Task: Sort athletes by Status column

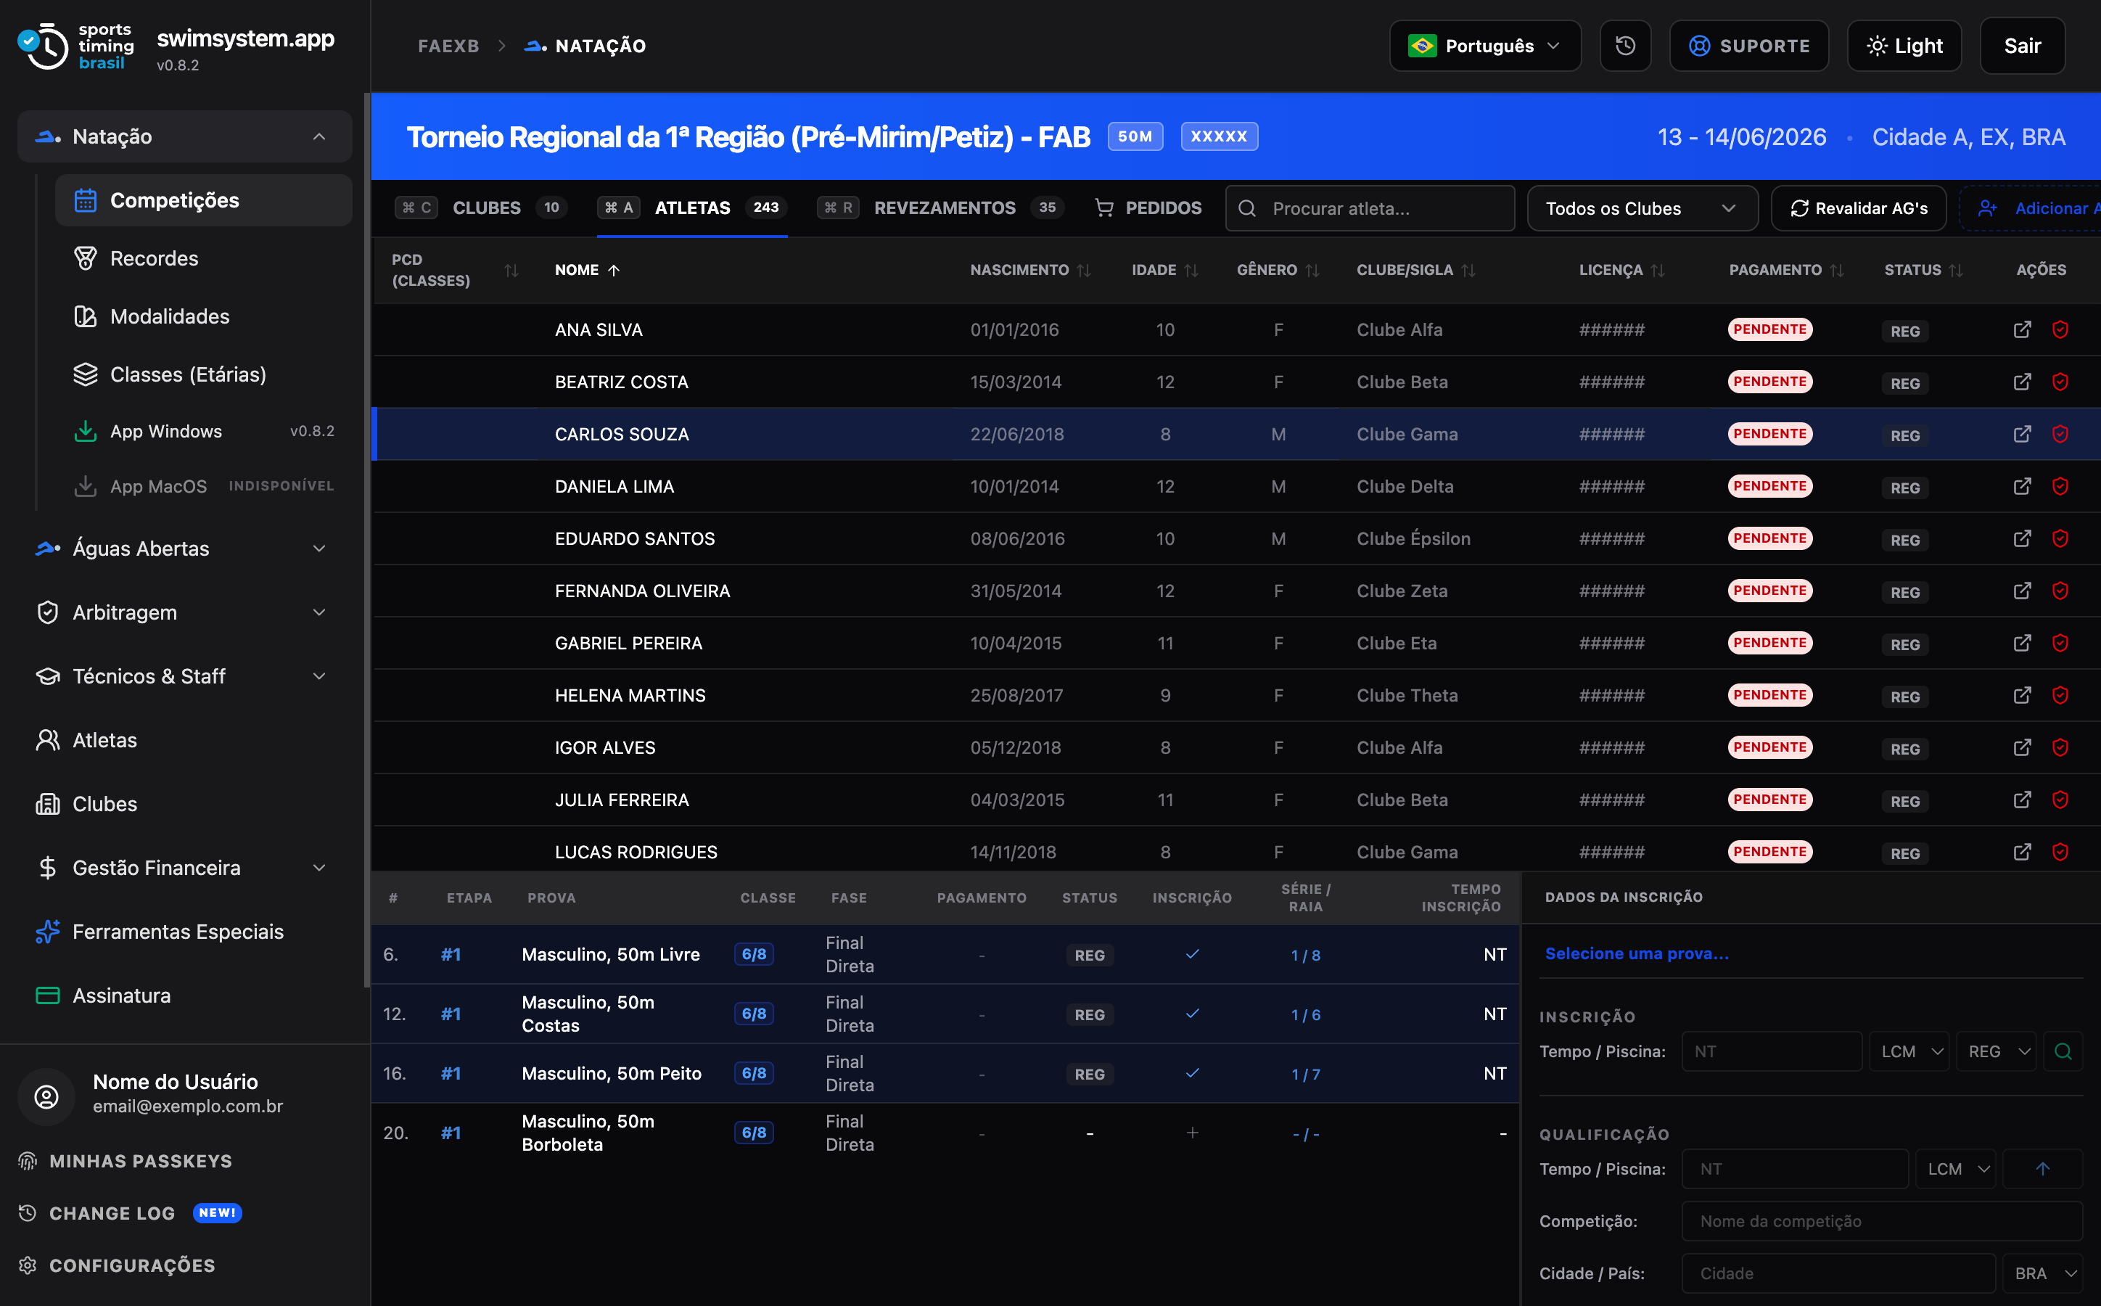Action: pos(1955,271)
